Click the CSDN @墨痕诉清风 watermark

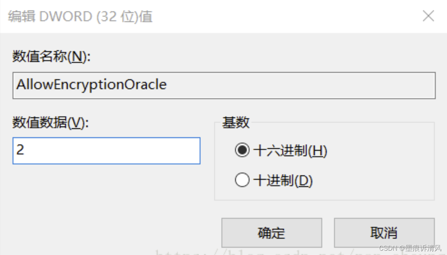[x=410, y=248]
